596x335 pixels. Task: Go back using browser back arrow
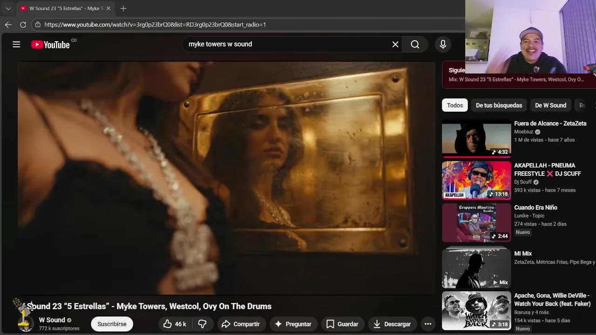pos(8,24)
